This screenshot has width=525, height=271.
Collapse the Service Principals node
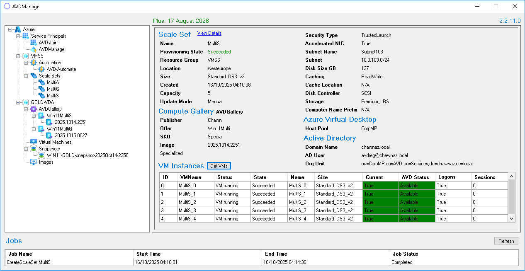click(x=18, y=36)
